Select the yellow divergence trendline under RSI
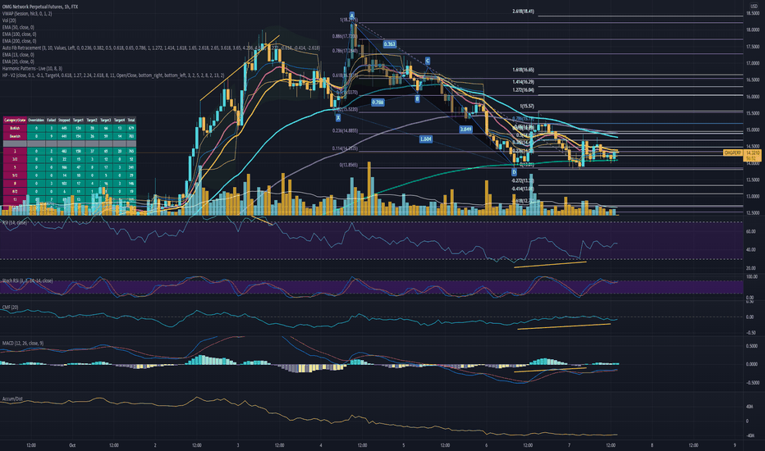 [550, 265]
